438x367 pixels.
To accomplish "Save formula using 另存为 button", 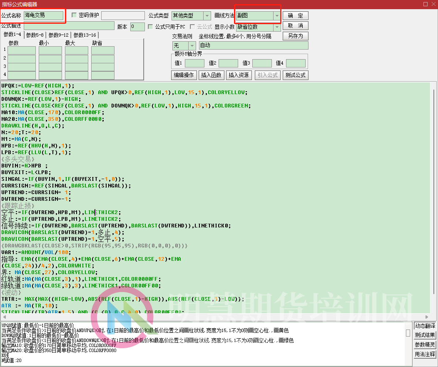I will point(296,36).
